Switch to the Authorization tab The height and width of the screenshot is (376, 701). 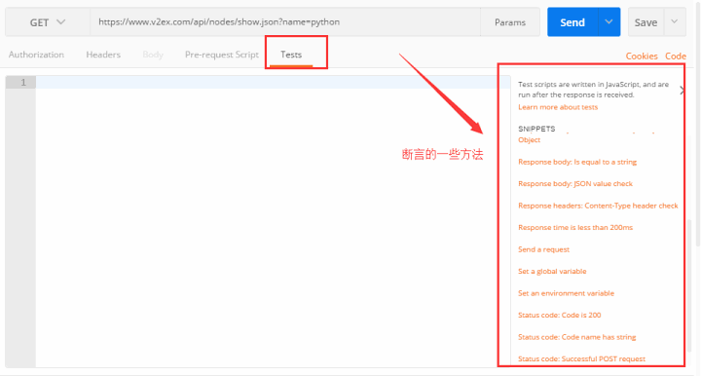tap(36, 55)
